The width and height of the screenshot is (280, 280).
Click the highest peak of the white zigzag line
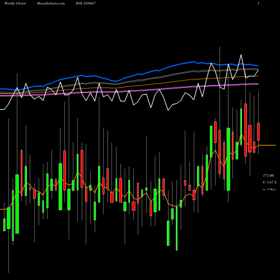pyautogui.click(x=241, y=55)
